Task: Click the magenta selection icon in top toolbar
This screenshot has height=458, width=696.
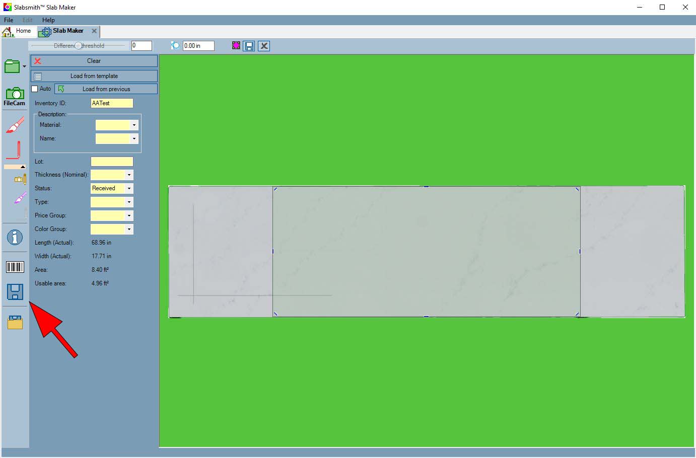Action: [x=236, y=46]
